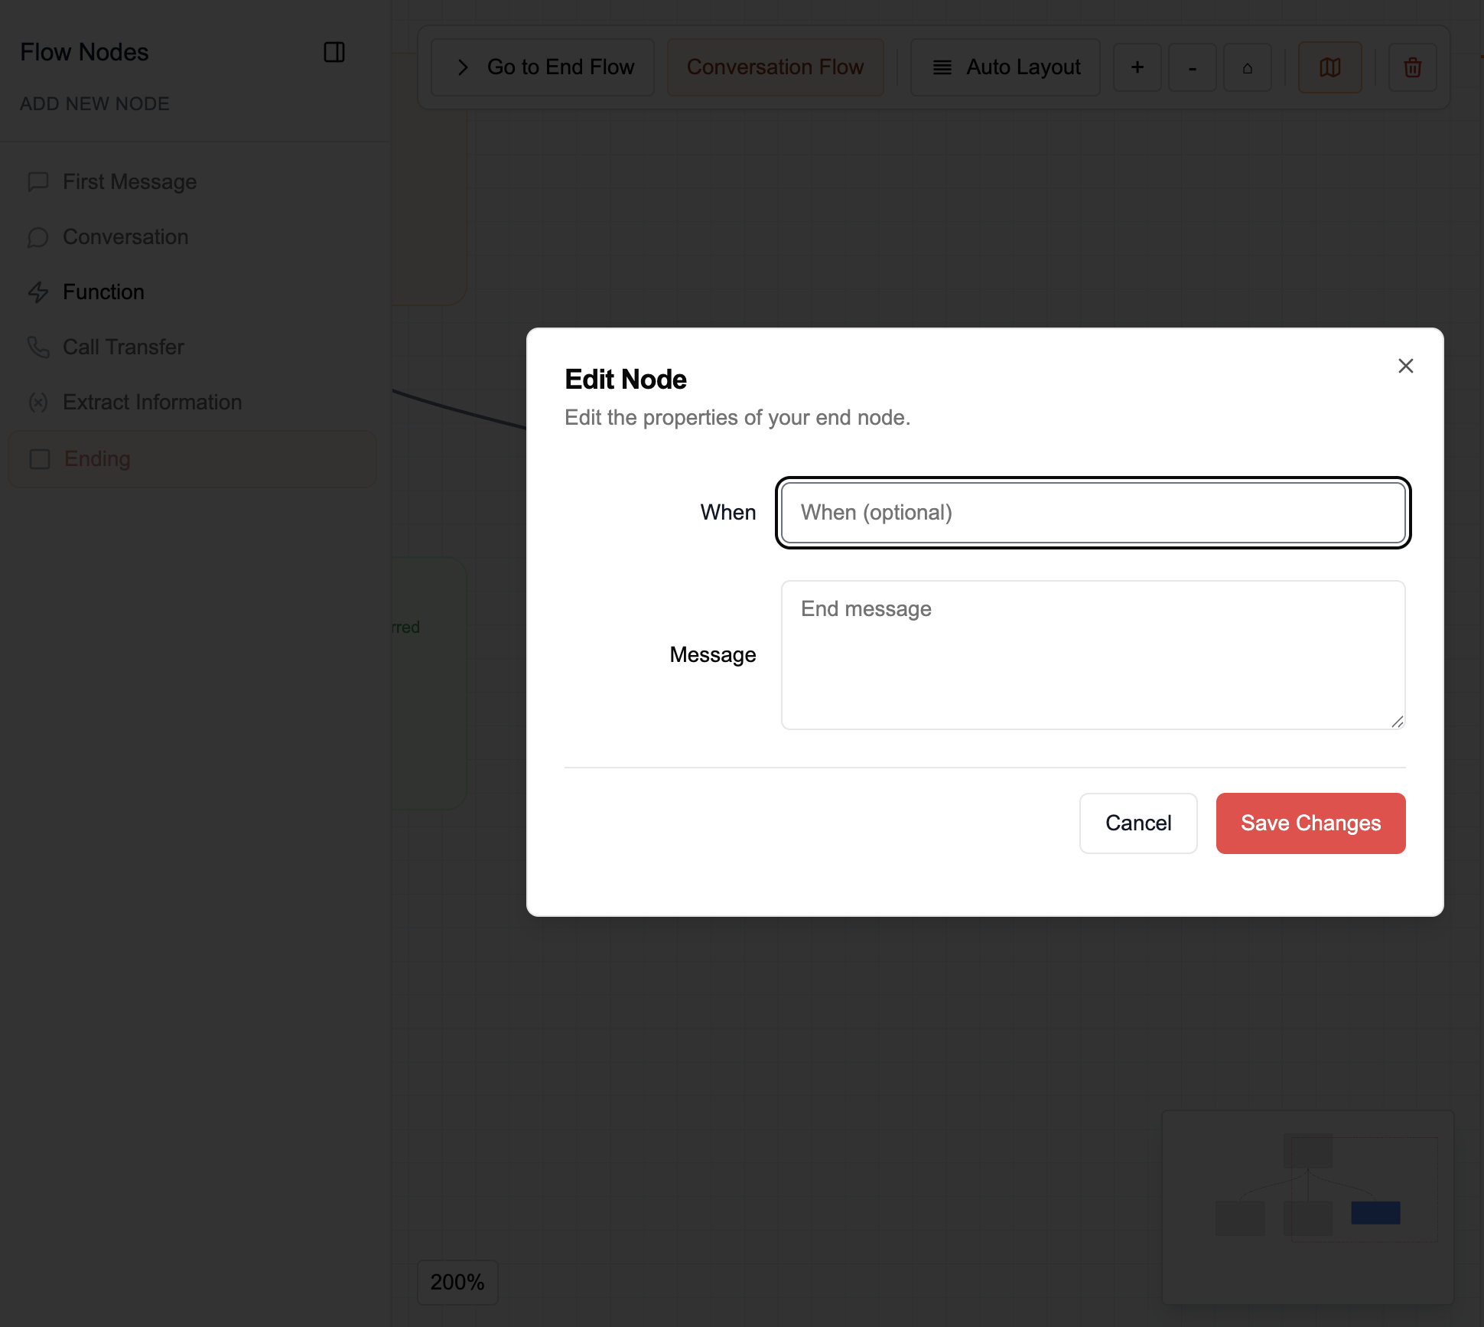Pick the Extract Information node

[151, 402]
